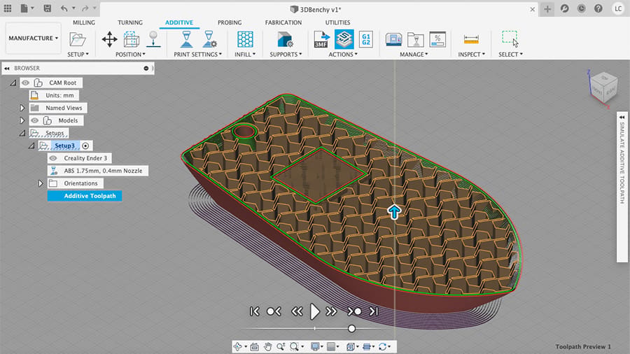
Task: Click the Play simulation button
Action: point(314,311)
